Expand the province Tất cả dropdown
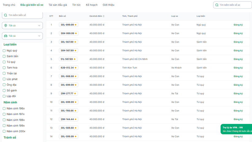252x142 pixels. click(39, 26)
